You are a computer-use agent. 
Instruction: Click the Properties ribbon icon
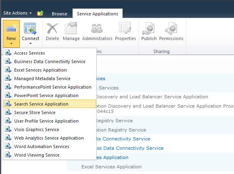[x=125, y=28]
